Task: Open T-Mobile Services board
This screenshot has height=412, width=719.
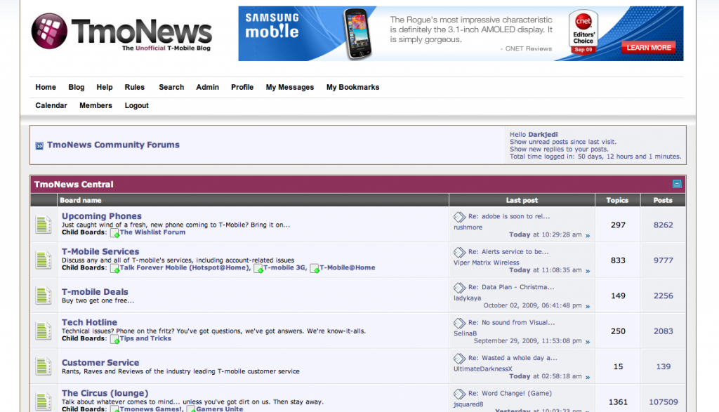Action: point(100,251)
